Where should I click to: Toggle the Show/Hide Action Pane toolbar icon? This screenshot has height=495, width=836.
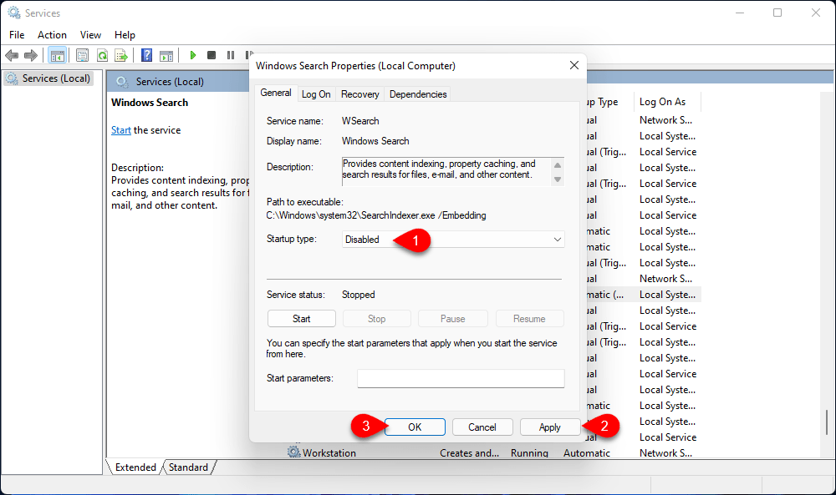coord(166,55)
